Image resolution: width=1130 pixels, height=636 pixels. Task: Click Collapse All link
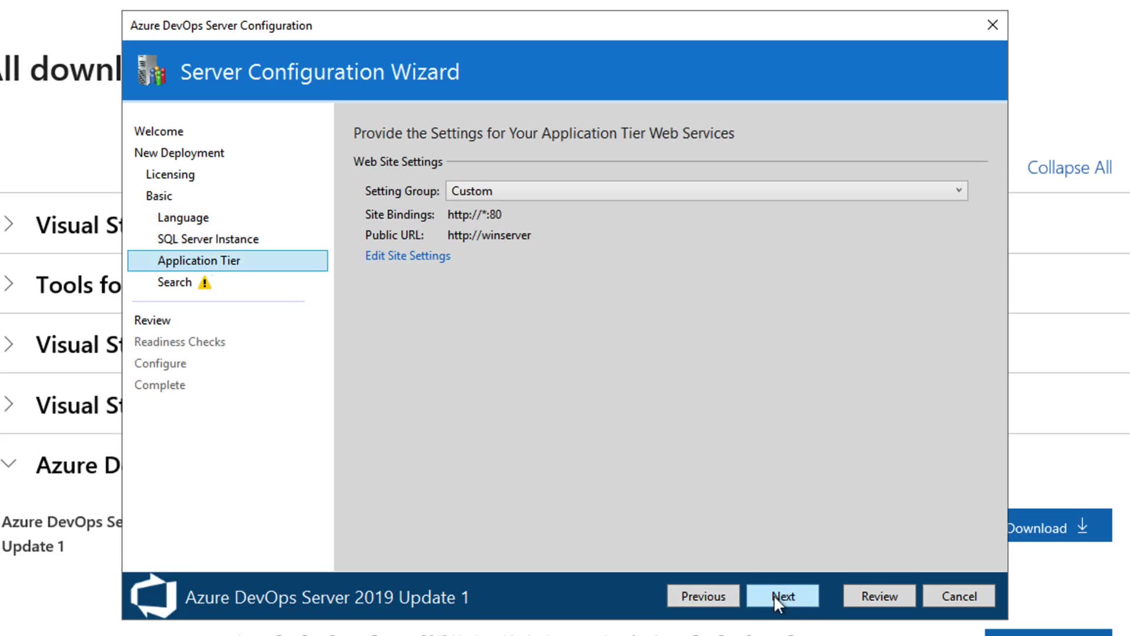pyautogui.click(x=1069, y=168)
